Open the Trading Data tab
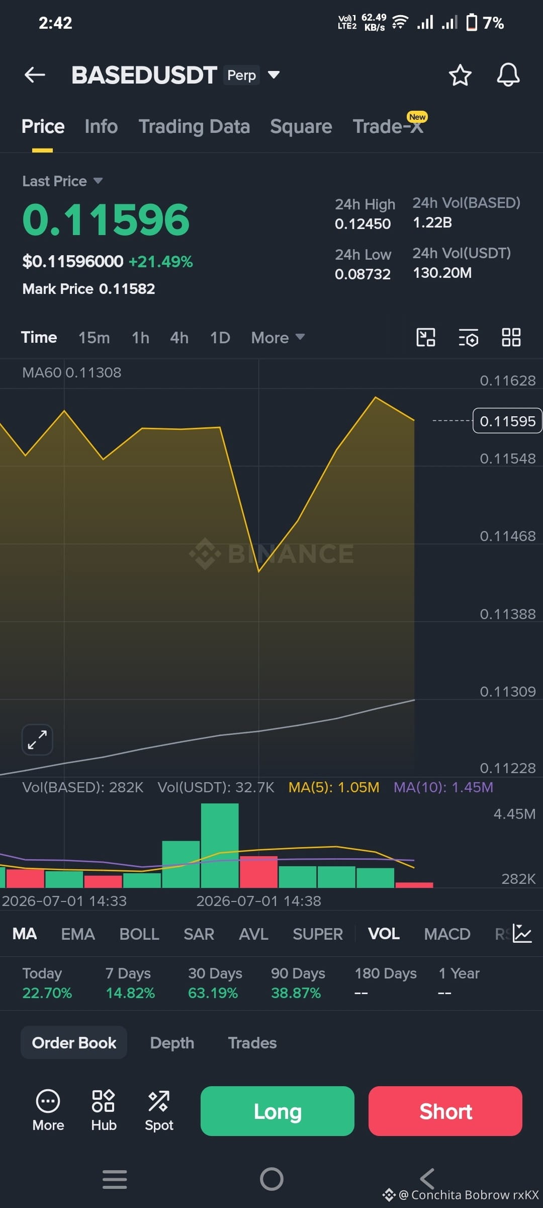 [194, 126]
